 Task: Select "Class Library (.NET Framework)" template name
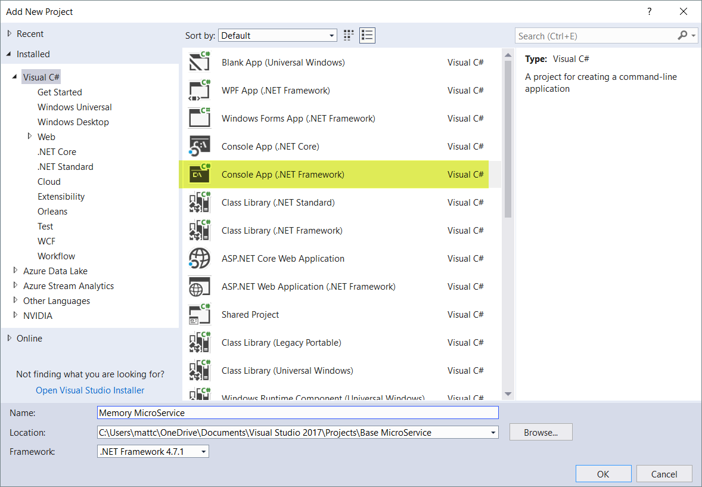pyautogui.click(x=282, y=230)
